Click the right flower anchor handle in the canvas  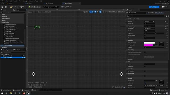tap(121, 74)
